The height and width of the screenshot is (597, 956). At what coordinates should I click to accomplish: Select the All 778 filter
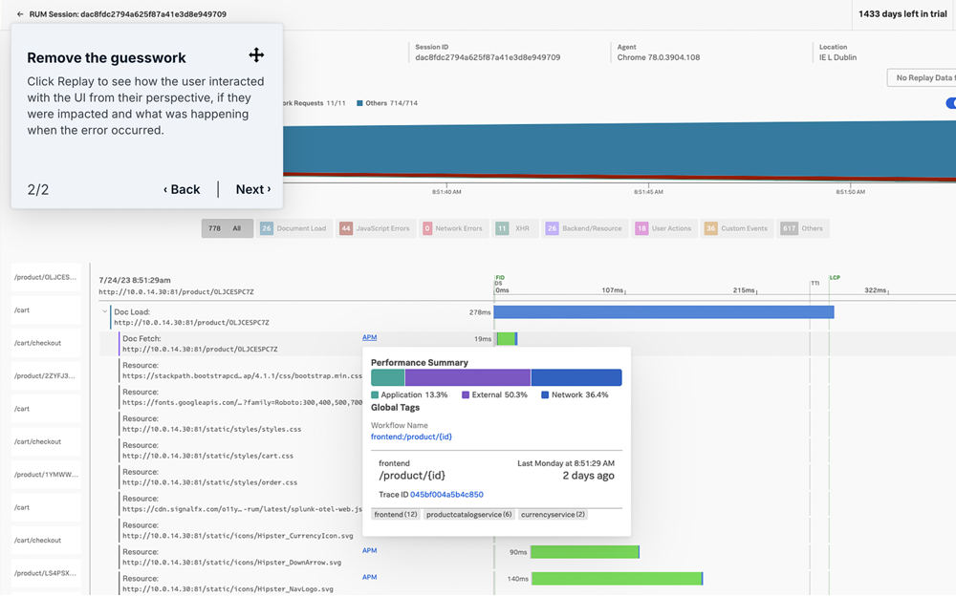[x=228, y=228]
